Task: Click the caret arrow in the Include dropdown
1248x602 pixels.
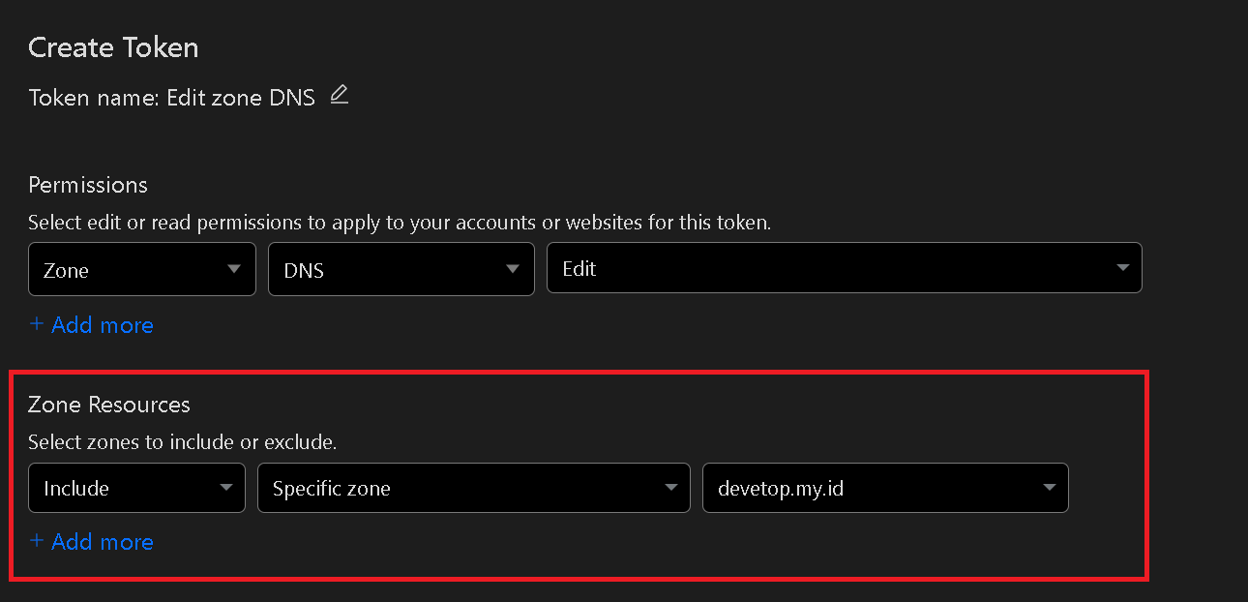Action: click(225, 488)
